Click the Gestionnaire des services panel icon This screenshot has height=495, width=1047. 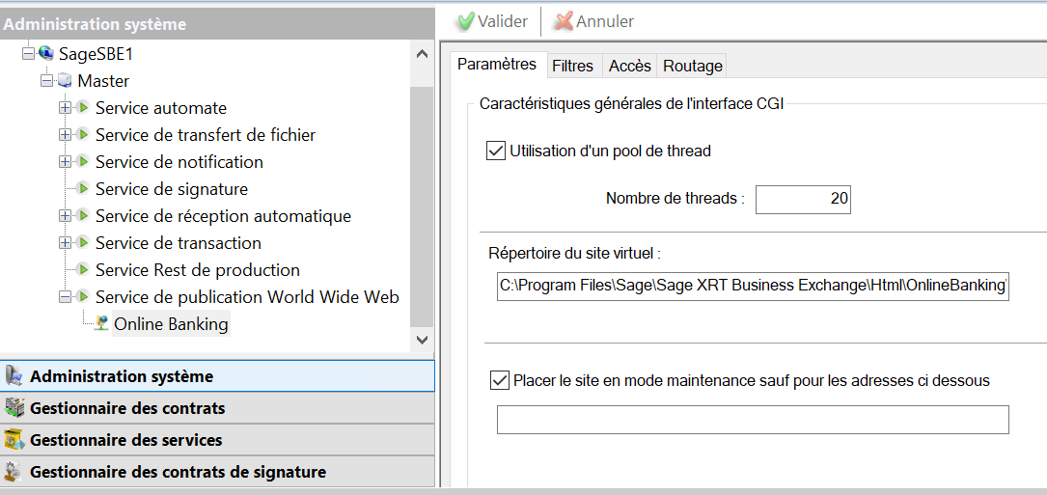14,440
